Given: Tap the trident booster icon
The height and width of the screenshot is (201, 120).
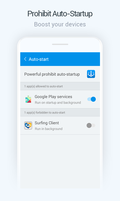Looking at the screenshot, I should 91,74.
